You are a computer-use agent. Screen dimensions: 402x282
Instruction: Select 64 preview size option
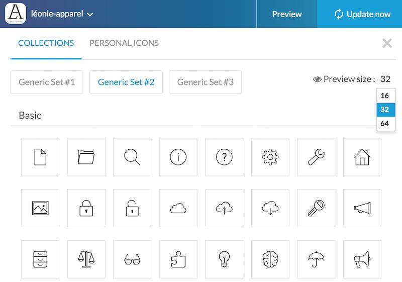pos(385,124)
